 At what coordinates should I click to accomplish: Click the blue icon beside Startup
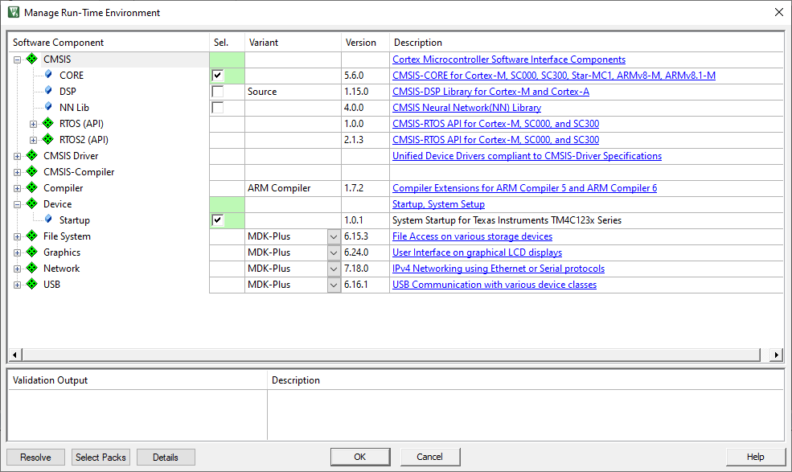click(x=48, y=220)
